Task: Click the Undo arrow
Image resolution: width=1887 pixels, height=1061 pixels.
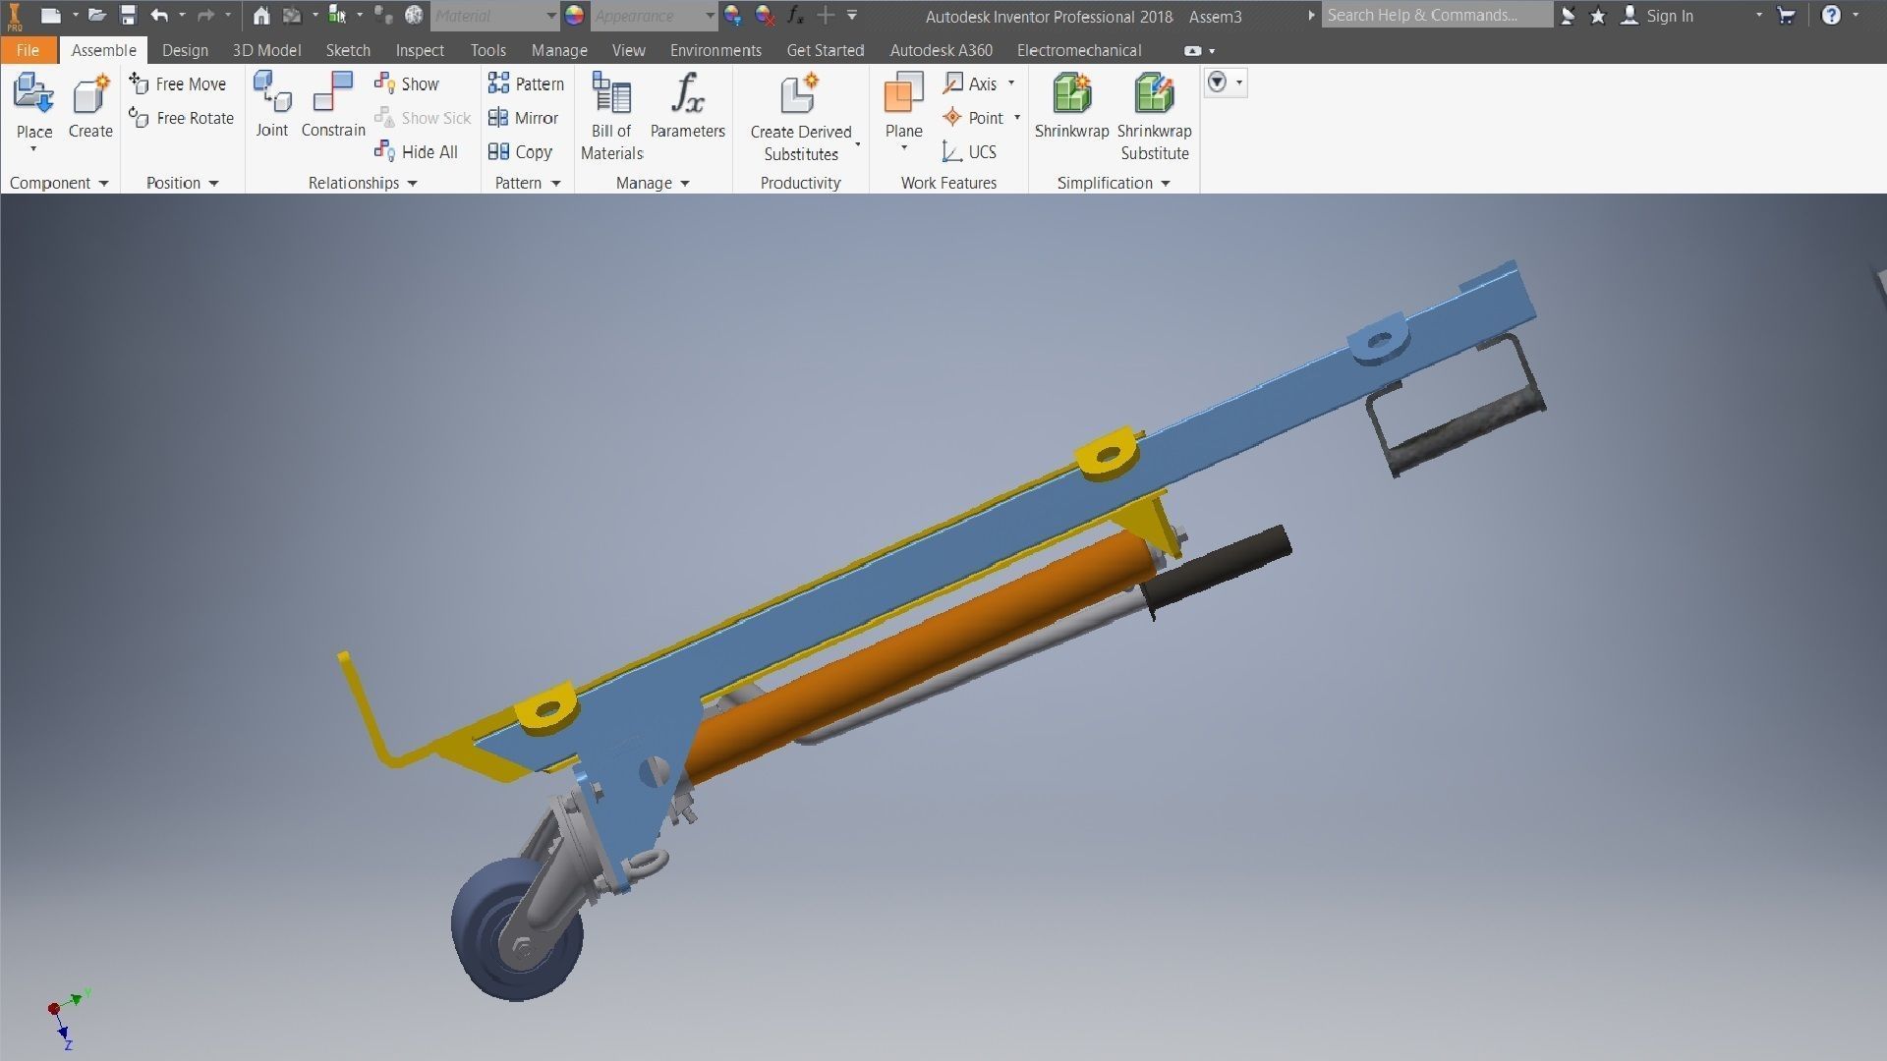Action: pyautogui.click(x=159, y=15)
